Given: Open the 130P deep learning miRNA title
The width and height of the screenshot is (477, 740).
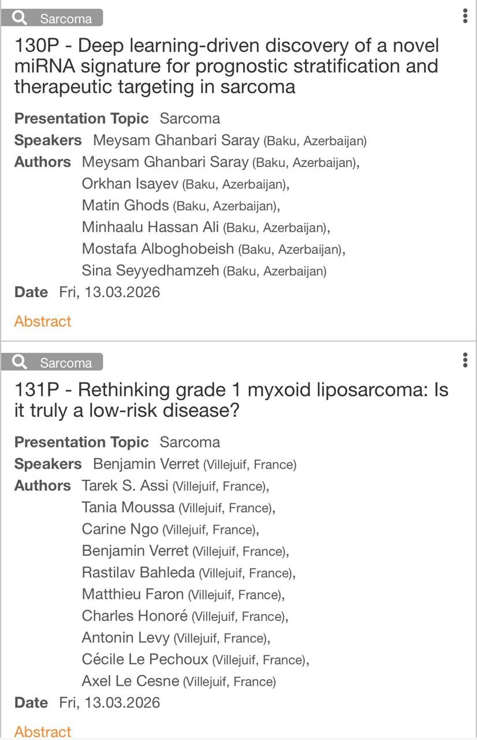Looking at the screenshot, I should (x=226, y=66).
